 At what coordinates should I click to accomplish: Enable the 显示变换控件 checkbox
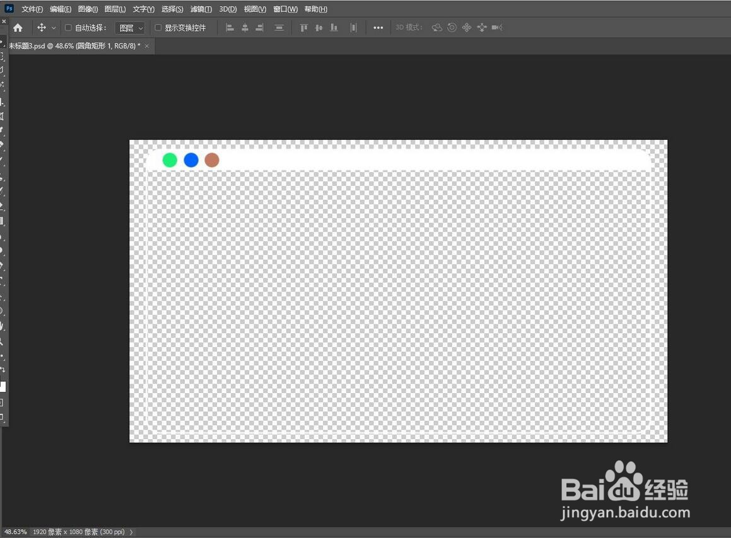coord(158,28)
